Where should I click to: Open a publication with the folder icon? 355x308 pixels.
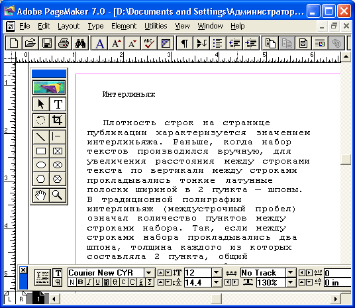click(30, 43)
